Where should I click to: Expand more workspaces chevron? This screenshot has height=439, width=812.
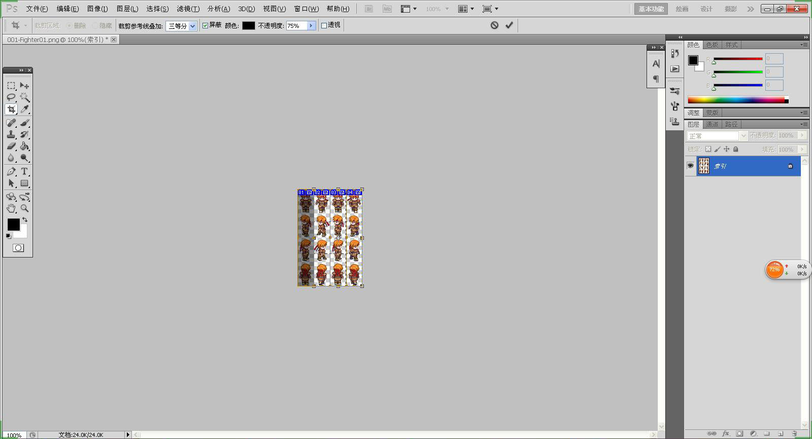[750, 9]
